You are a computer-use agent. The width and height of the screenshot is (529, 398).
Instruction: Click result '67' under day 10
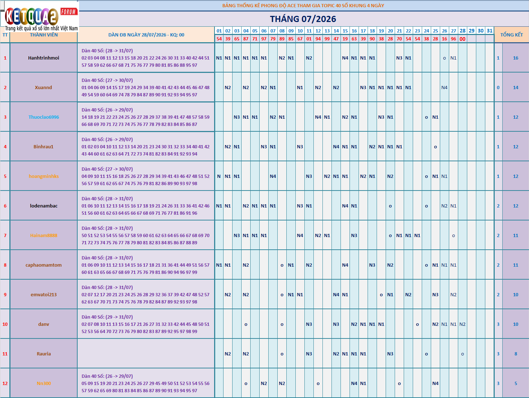click(x=300, y=39)
